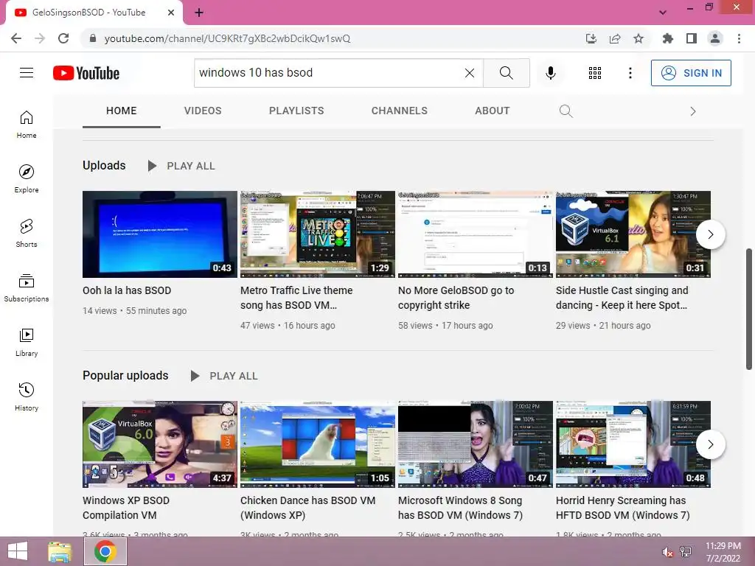Open Shorts in the sidebar
Viewport: 755px width, 566px height.
[x=27, y=234]
